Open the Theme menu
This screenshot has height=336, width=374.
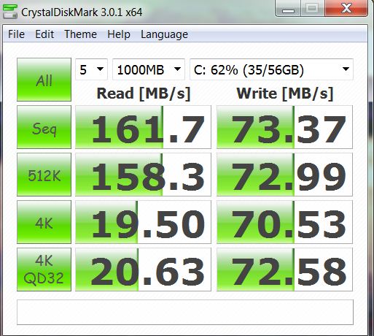click(80, 34)
